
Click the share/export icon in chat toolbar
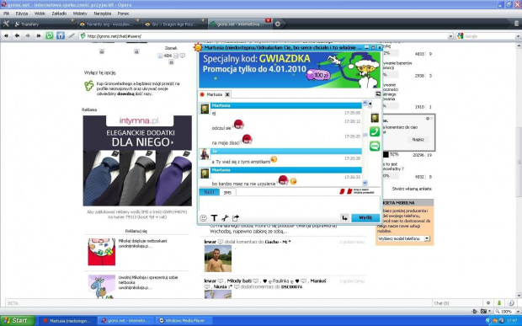(236, 218)
